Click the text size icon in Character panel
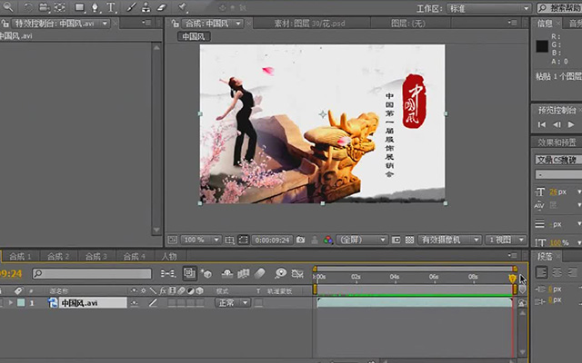Image resolution: width=582 pixels, height=363 pixels. (539, 191)
